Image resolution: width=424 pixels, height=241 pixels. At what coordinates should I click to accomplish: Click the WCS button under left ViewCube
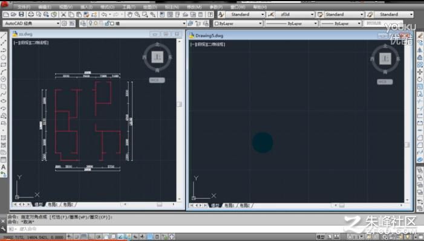tap(157, 80)
